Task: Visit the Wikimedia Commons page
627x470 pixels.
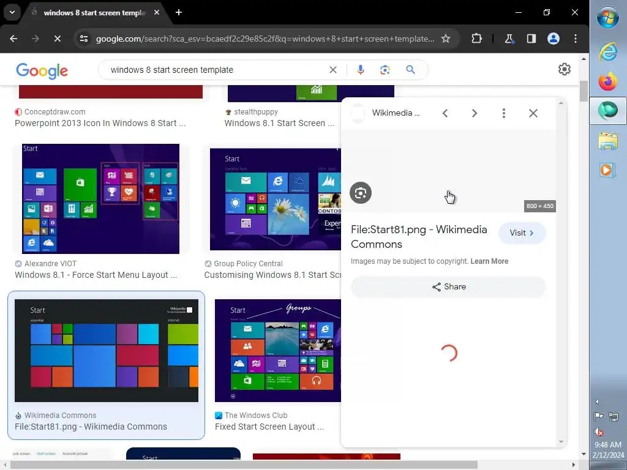Action: click(522, 233)
